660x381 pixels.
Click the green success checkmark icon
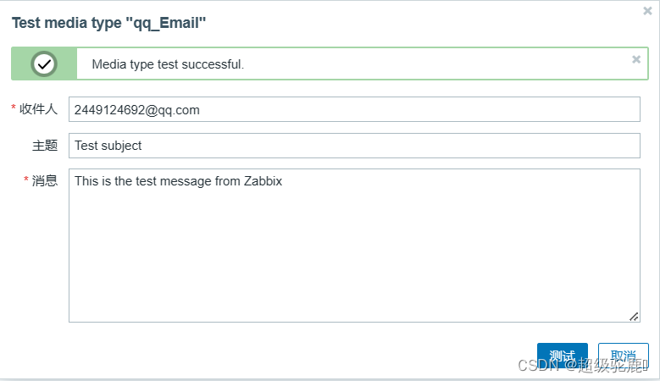(x=44, y=63)
